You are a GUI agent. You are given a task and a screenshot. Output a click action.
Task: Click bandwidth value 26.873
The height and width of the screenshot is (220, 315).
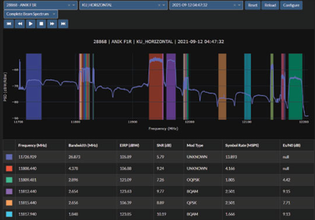pyautogui.click(x=74, y=157)
